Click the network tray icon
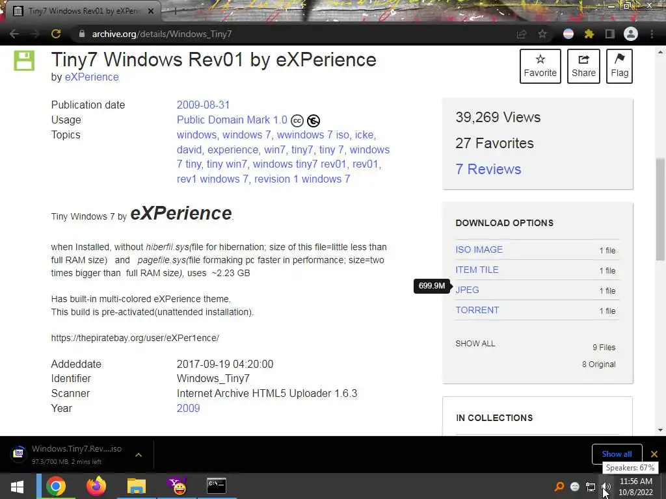Viewport: 666px width, 499px height. (x=591, y=487)
